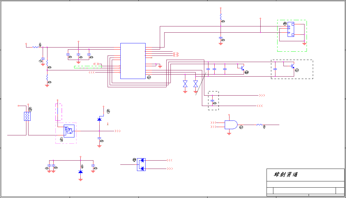Select the connector inside green dashed box
The height and width of the screenshot is (198, 346).
pyautogui.click(x=291, y=29)
